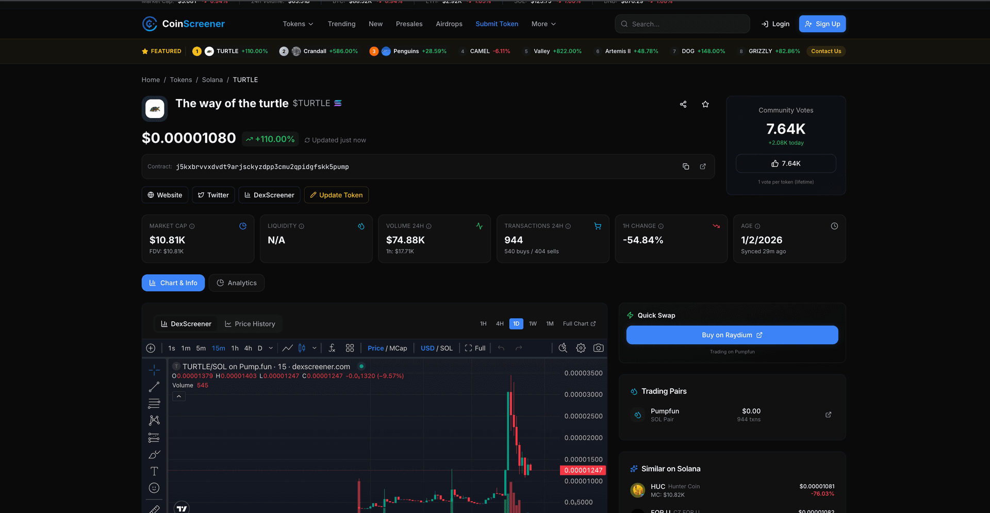Expand the Tokens dropdown menu
Viewport: 990px width, 513px height.
(298, 24)
